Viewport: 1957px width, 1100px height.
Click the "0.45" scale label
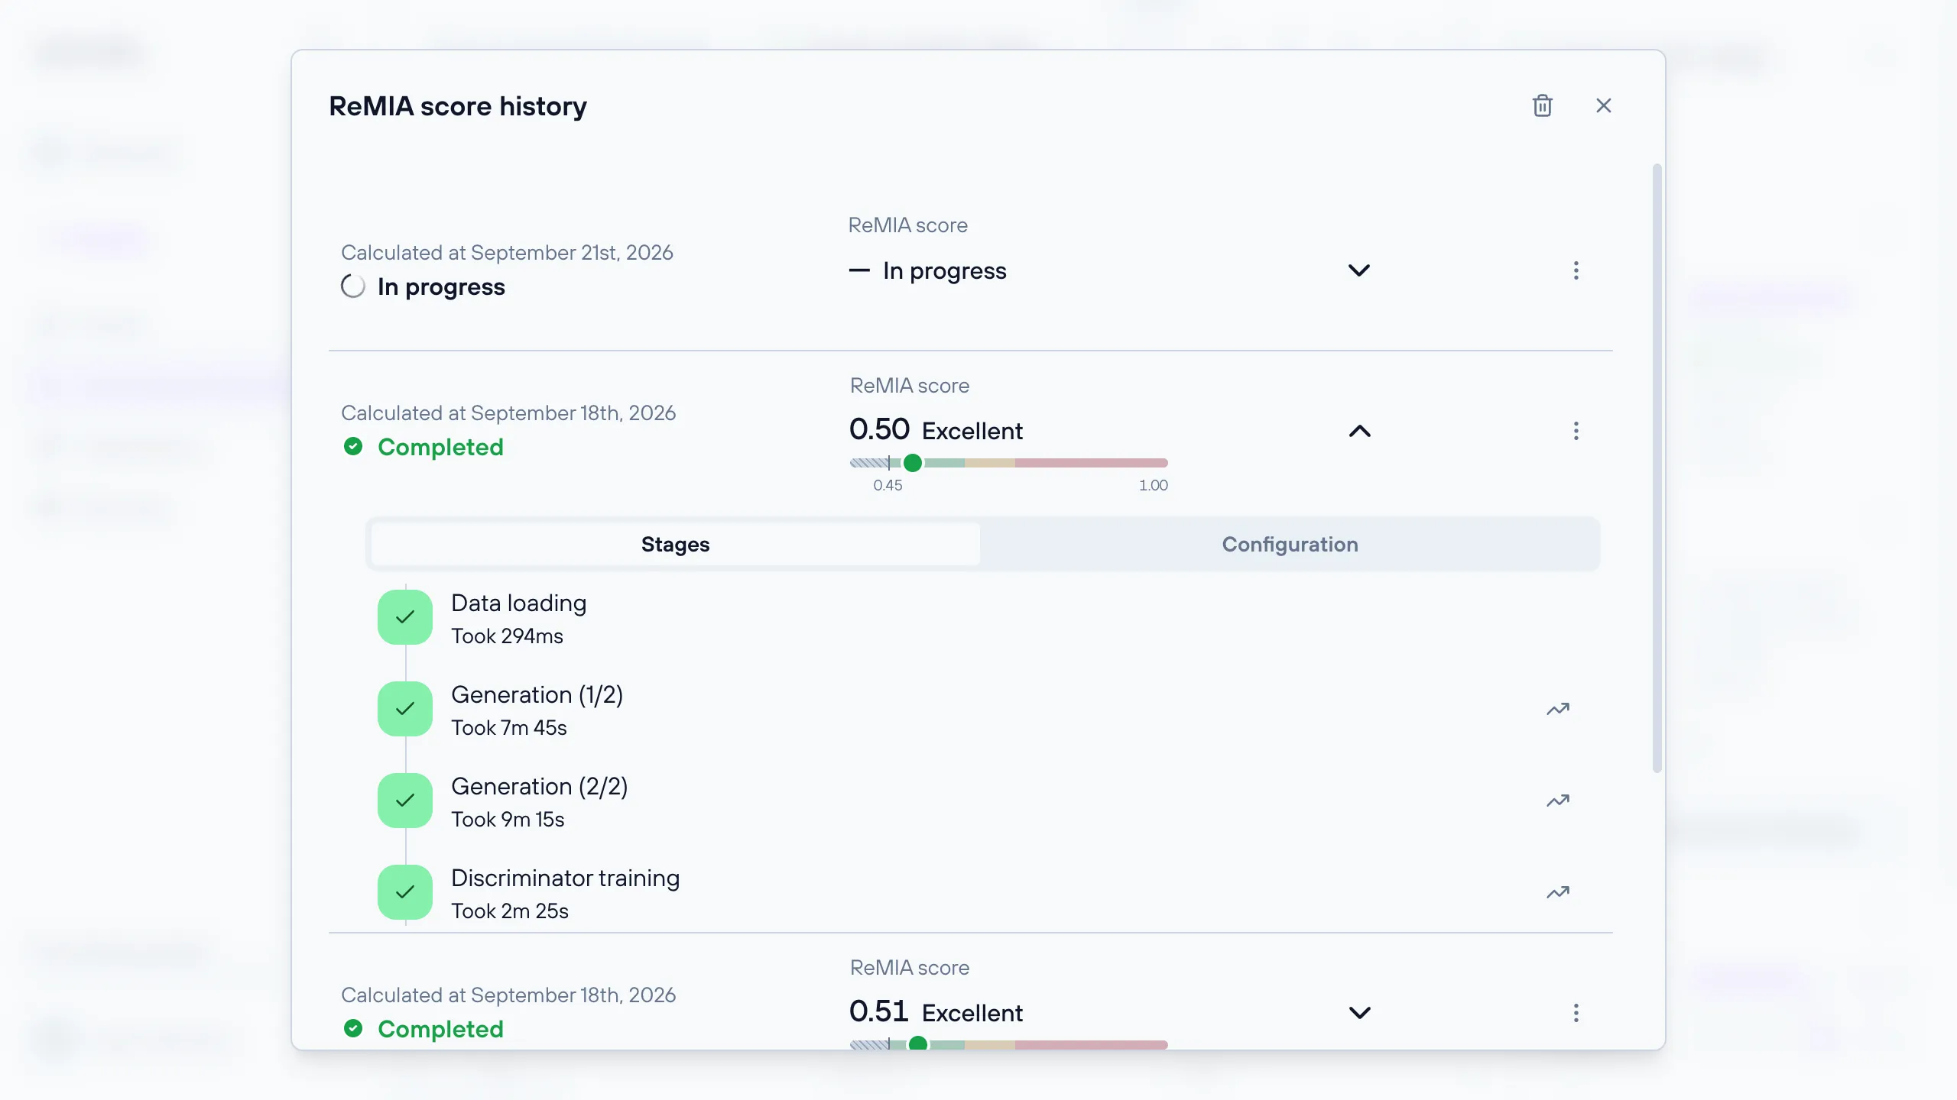888,486
